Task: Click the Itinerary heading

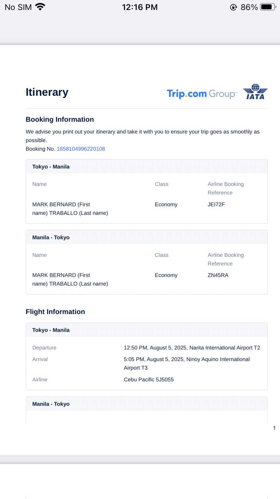Action: pyautogui.click(x=47, y=92)
